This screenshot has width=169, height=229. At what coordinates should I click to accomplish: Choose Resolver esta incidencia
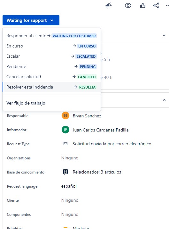(52, 87)
